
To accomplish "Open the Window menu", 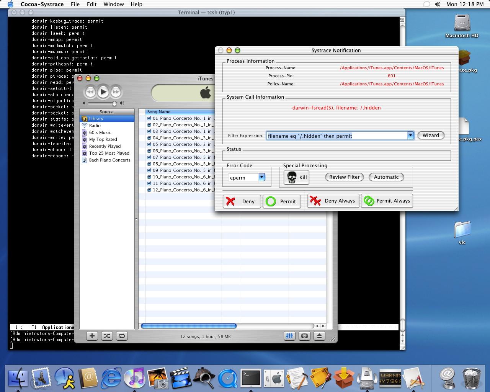I will pyautogui.click(x=113, y=4).
